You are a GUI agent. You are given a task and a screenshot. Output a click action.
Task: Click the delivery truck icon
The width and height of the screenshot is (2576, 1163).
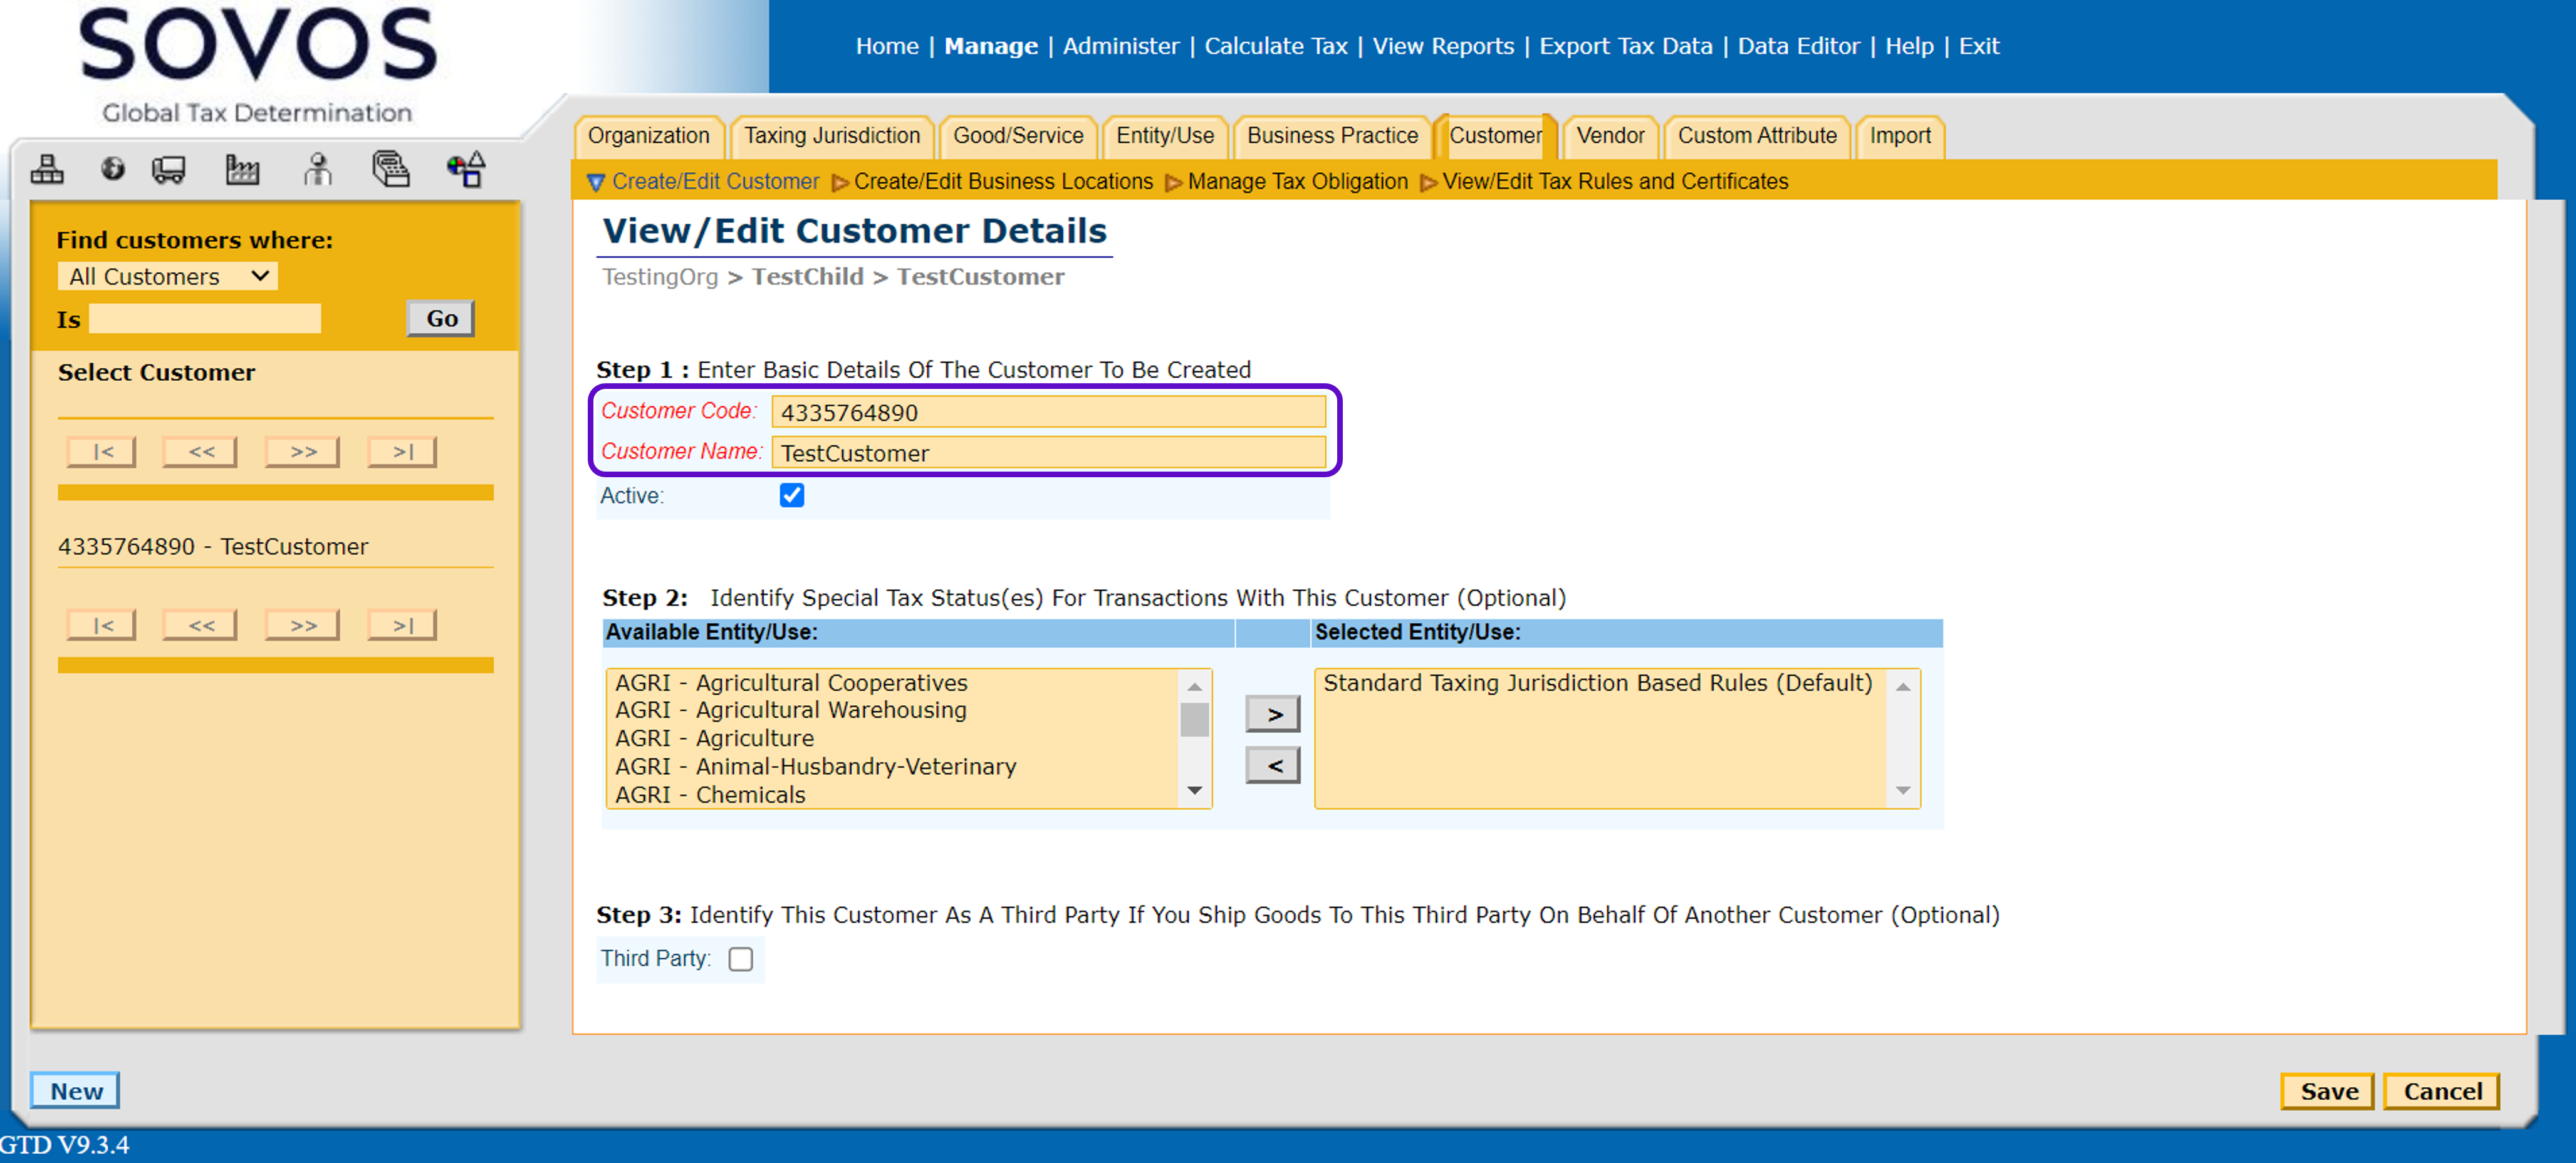tap(168, 170)
